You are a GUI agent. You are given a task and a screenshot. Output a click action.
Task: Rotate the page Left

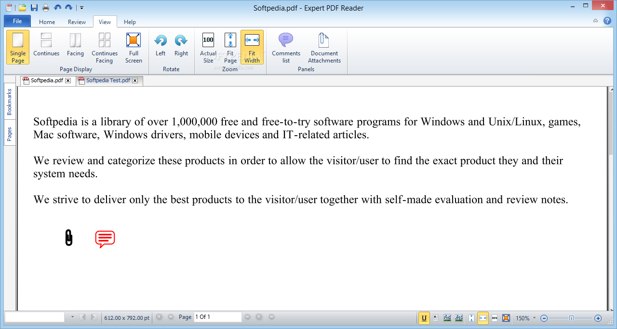[161, 47]
